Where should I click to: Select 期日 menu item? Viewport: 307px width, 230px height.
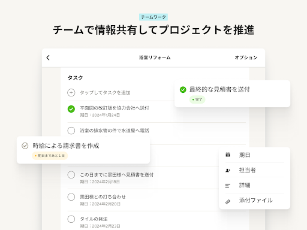tap(254, 155)
